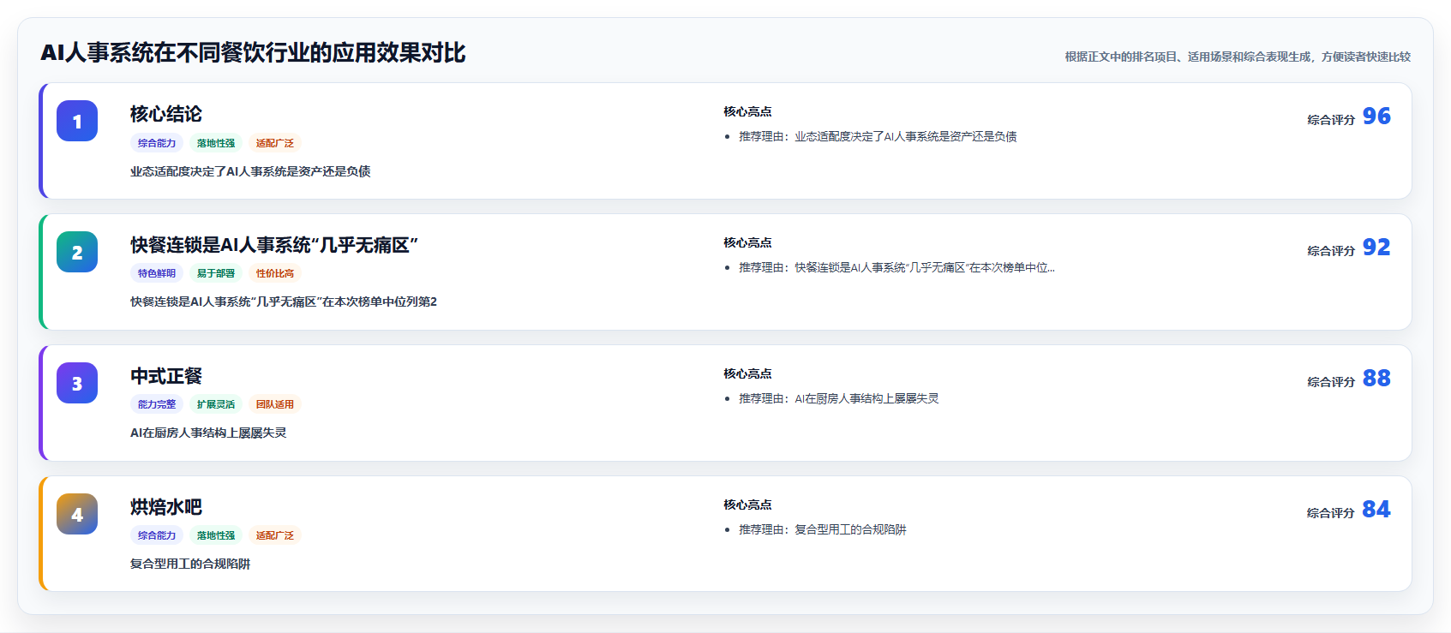Screen dimensions: 1451x633
Task: Click 综合评分 label beside 96
Action: (1331, 120)
